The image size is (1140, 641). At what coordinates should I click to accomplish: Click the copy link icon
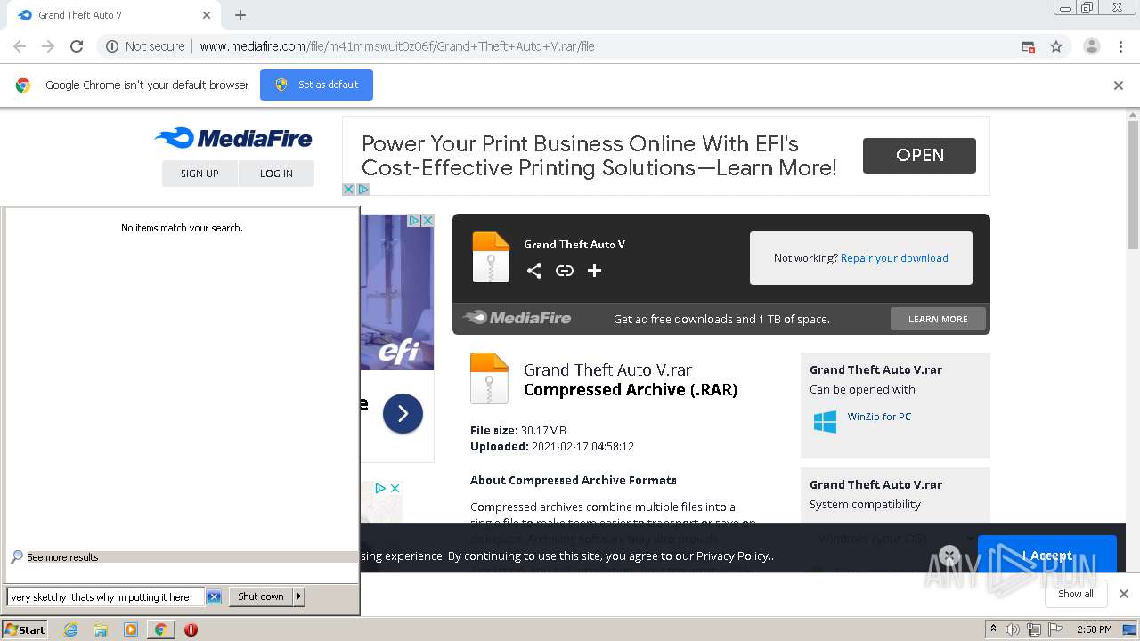point(564,271)
